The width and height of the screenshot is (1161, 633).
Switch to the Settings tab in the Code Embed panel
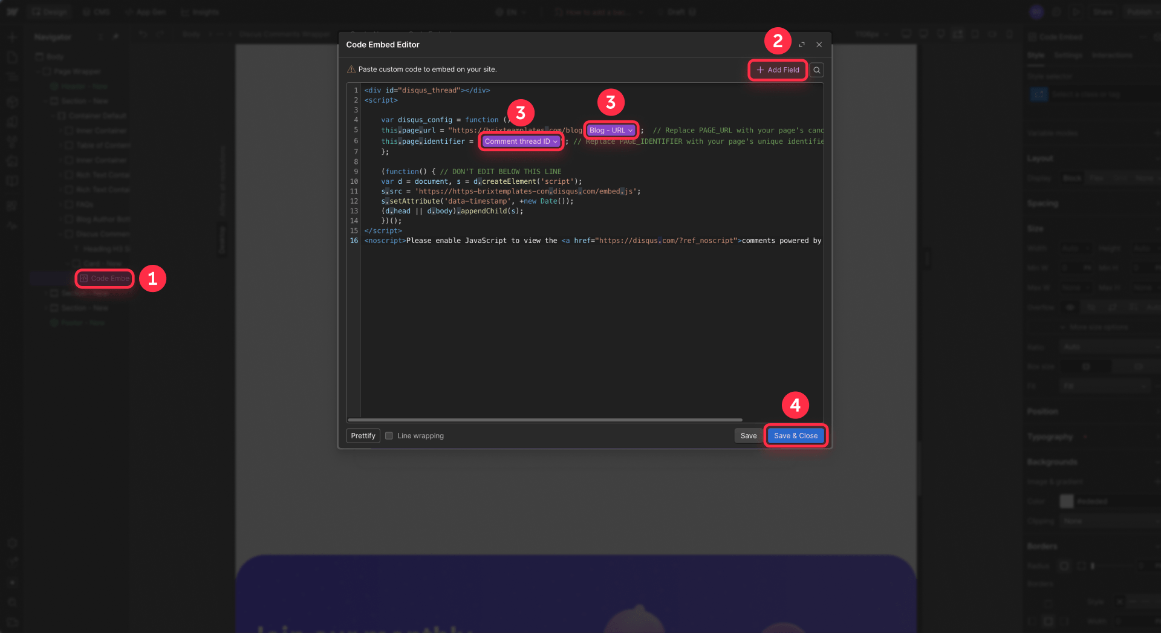click(x=1068, y=55)
